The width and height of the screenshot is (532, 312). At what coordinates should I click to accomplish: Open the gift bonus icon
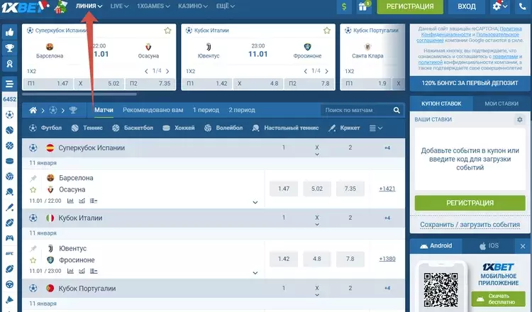pyautogui.click(x=363, y=6)
